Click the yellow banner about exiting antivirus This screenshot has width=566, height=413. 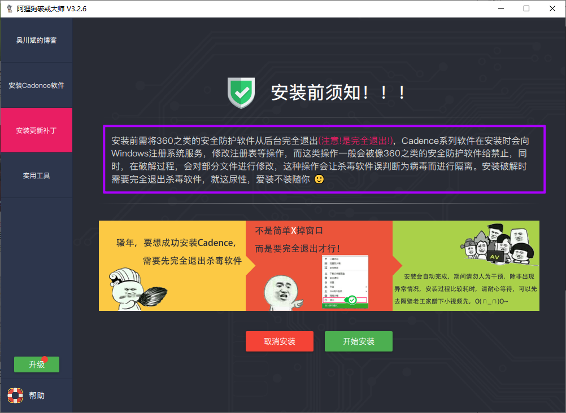tap(172, 266)
